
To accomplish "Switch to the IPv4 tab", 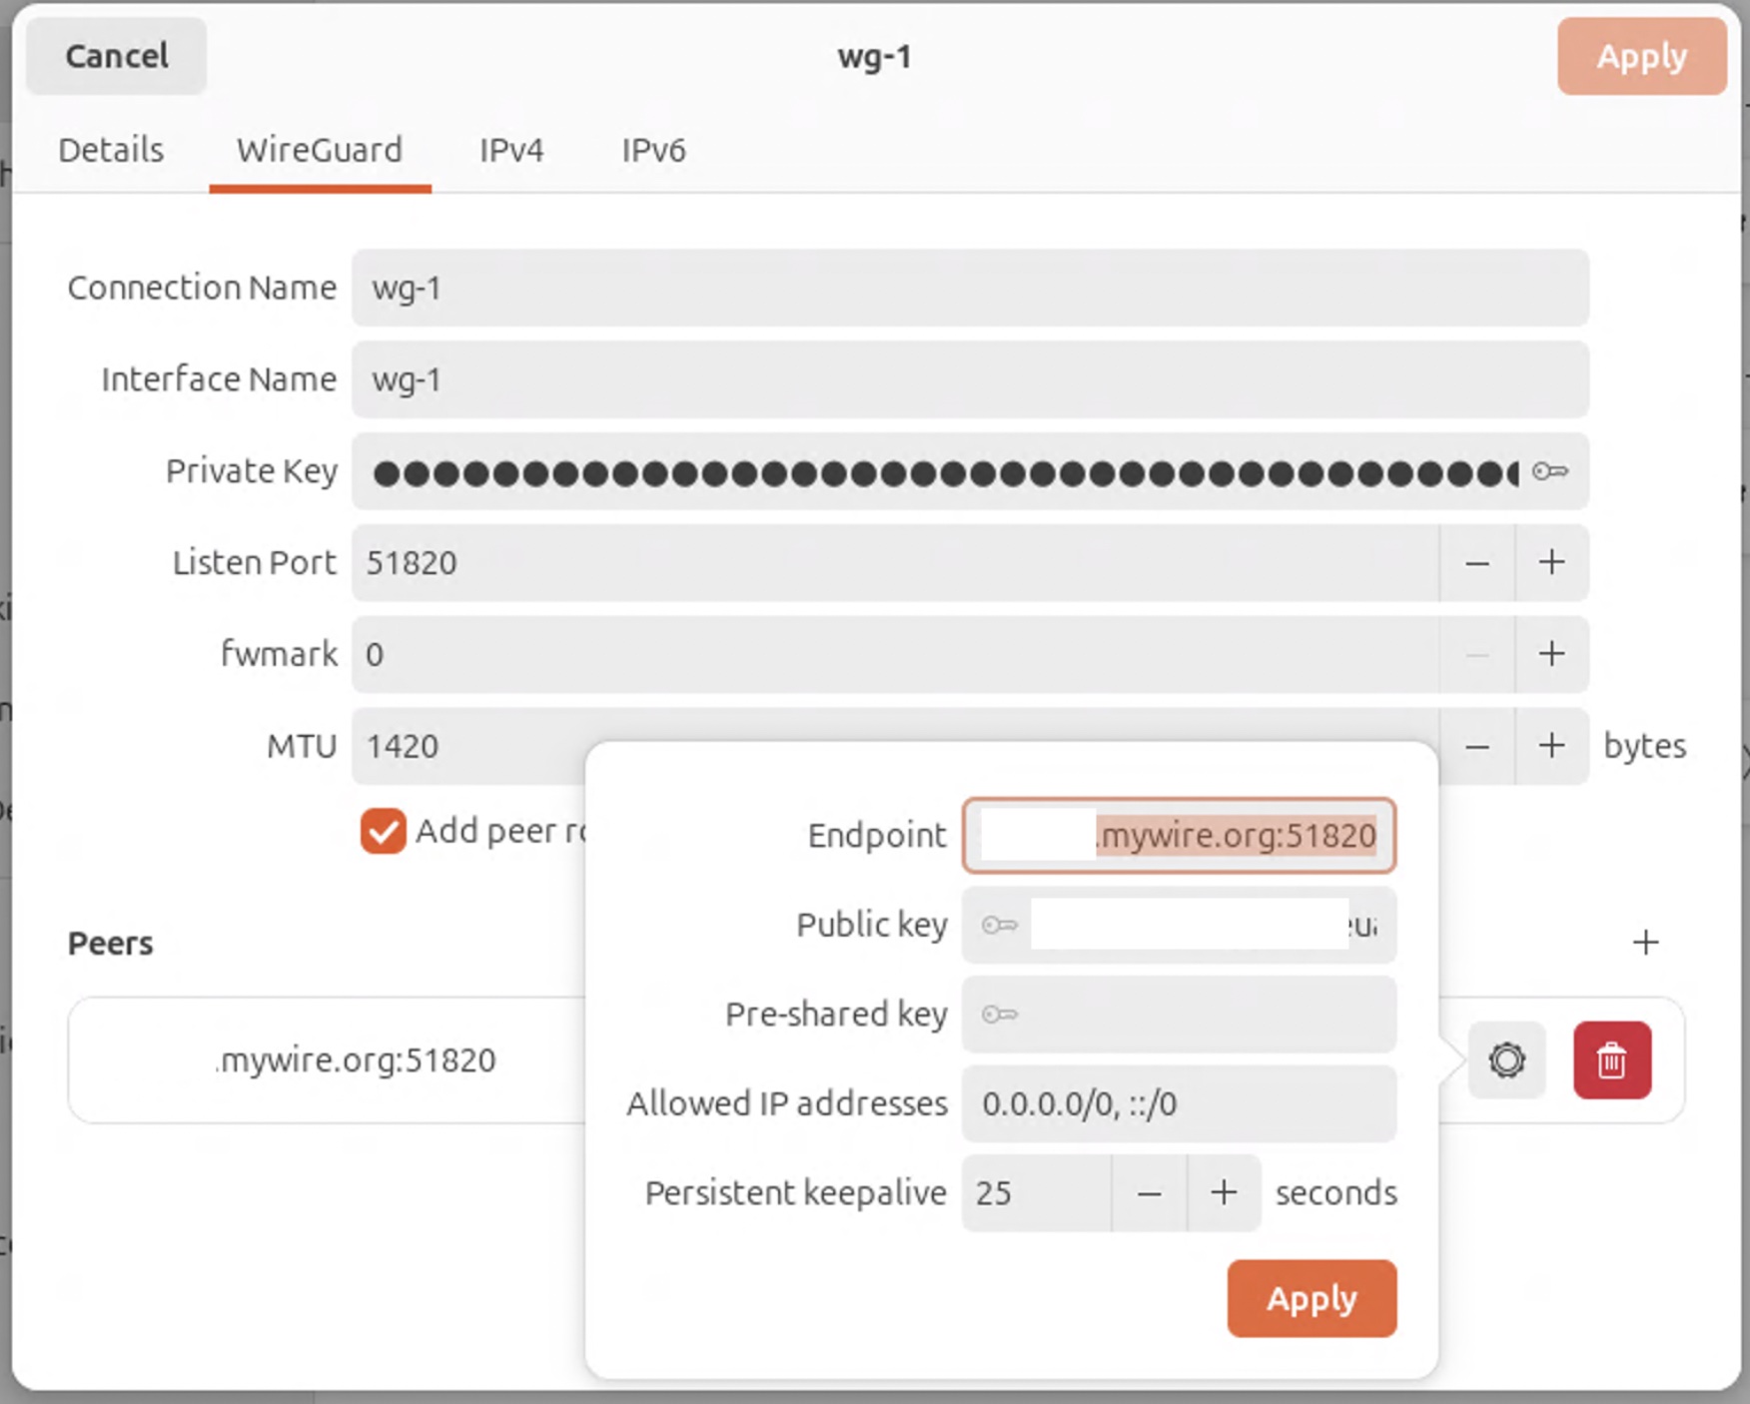I will 511,150.
